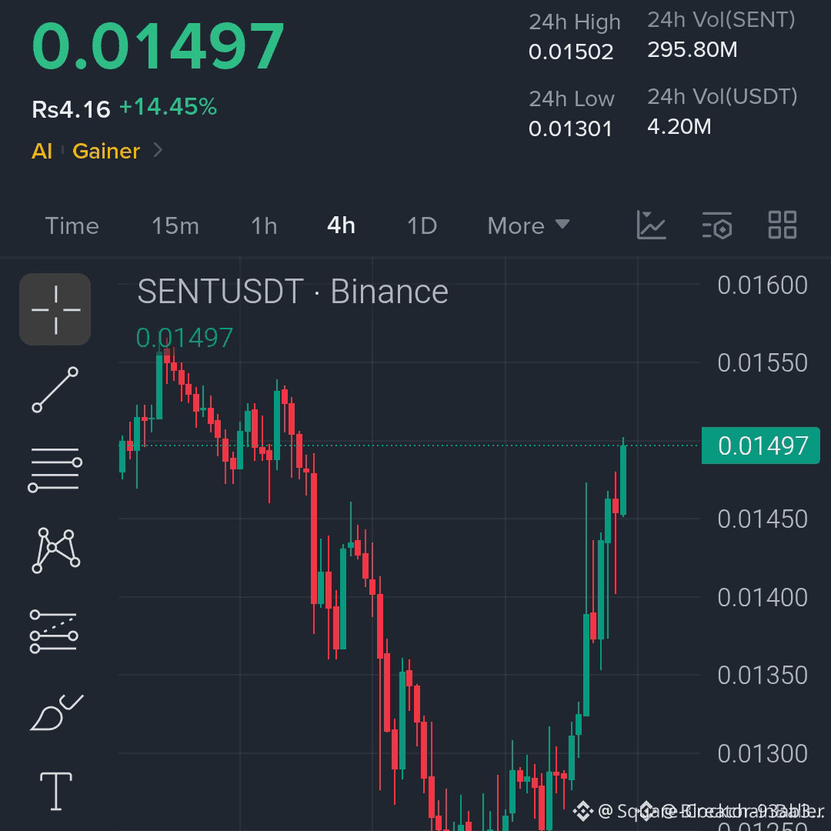Click the Rs4.16 converted price
Screen dimensions: 831x831
coord(71,110)
